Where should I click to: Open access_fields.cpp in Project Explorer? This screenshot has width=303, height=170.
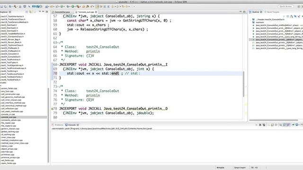click(x=9, y=88)
